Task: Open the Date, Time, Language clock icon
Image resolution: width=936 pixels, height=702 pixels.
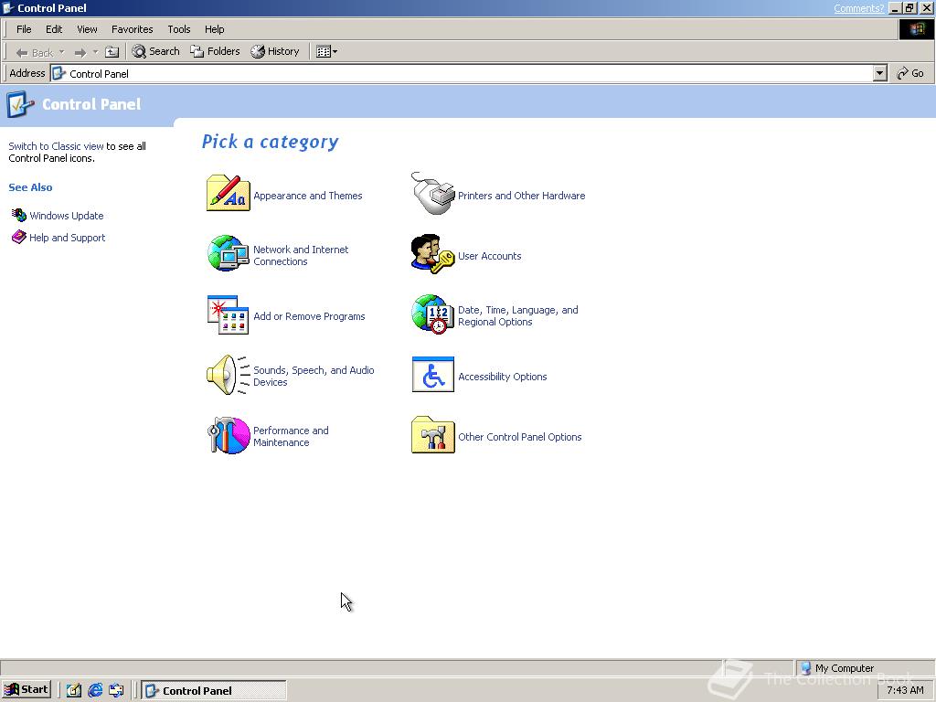Action: pos(432,314)
